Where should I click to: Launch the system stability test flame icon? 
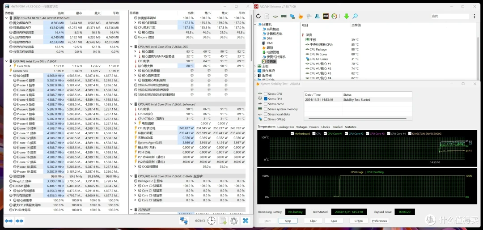point(301,16)
